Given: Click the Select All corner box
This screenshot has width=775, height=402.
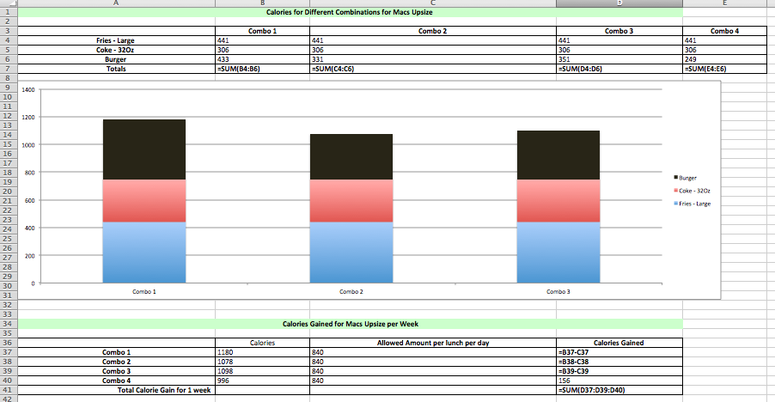Looking at the screenshot, I should [x=9, y=3].
